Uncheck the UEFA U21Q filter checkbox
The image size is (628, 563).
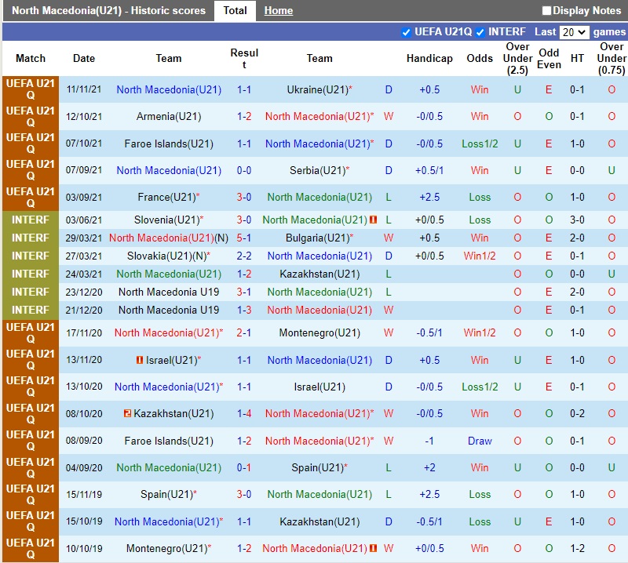(x=406, y=32)
